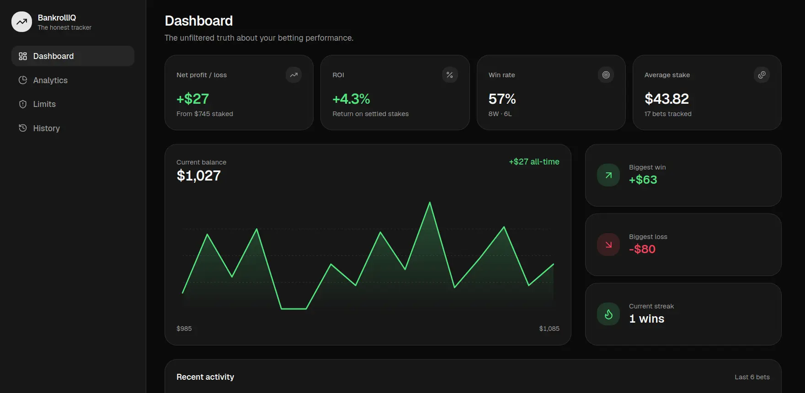The image size is (805, 393).
Task: Go to the Limits page
Action: 73,104
